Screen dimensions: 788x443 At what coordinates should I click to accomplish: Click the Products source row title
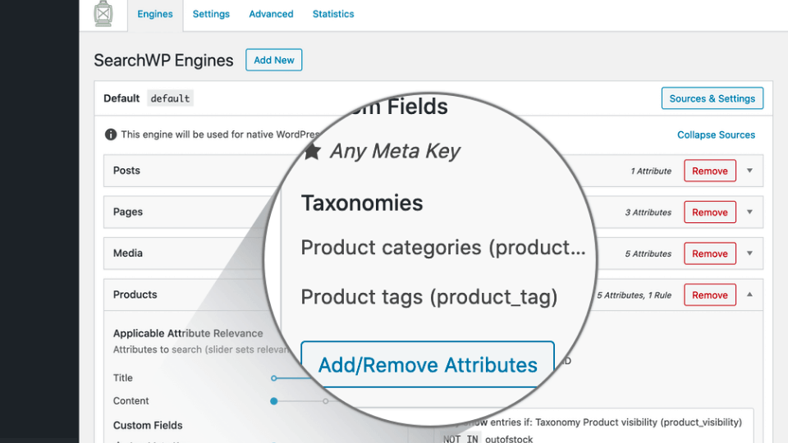(135, 295)
